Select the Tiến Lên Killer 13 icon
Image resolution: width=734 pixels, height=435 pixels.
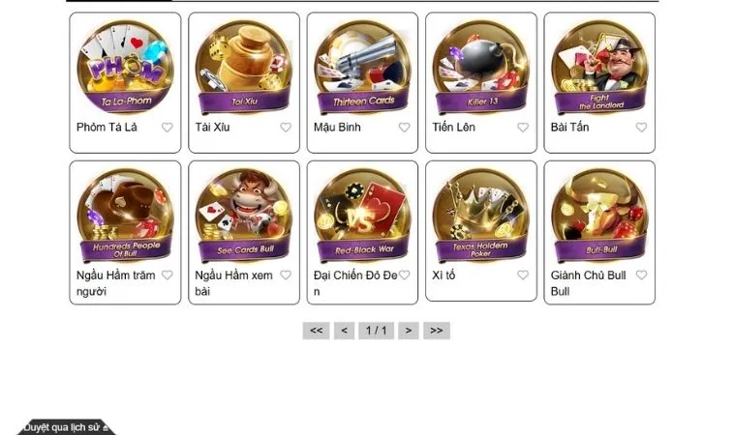[x=480, y=68]
